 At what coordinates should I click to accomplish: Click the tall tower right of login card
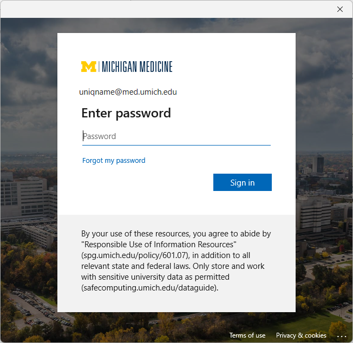318,163
